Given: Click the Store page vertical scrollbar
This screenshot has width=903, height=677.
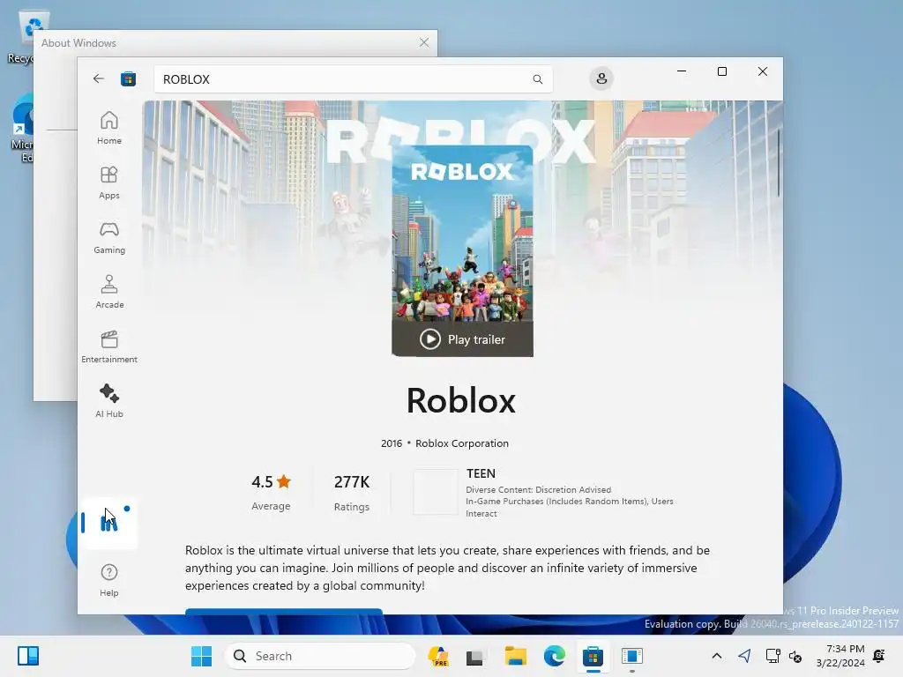Looking at the screenshot, I should coord(779,163).
